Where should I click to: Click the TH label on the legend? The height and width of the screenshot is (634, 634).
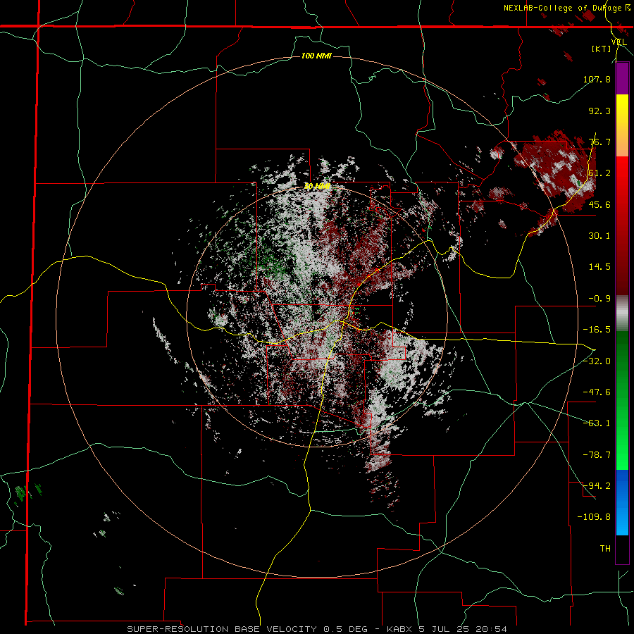(x=605, y=549)
